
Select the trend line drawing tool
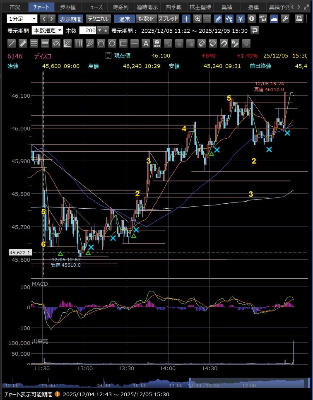click(x=12, y=43)
